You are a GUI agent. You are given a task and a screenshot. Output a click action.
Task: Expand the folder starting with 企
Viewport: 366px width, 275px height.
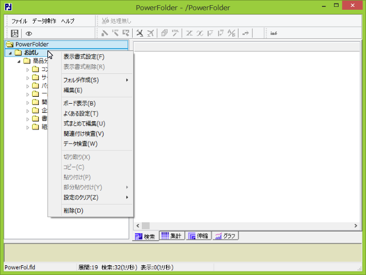[27, 111]
